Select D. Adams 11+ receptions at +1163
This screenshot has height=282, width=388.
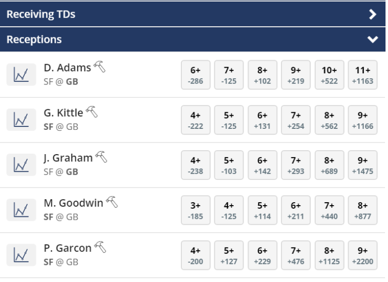tap(363, 75)
